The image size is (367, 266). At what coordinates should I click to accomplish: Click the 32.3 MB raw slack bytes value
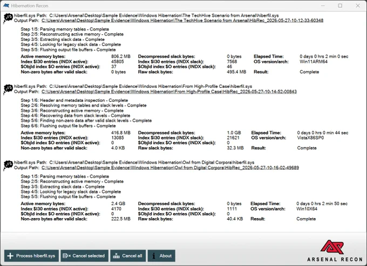click(x=235, y=148)
